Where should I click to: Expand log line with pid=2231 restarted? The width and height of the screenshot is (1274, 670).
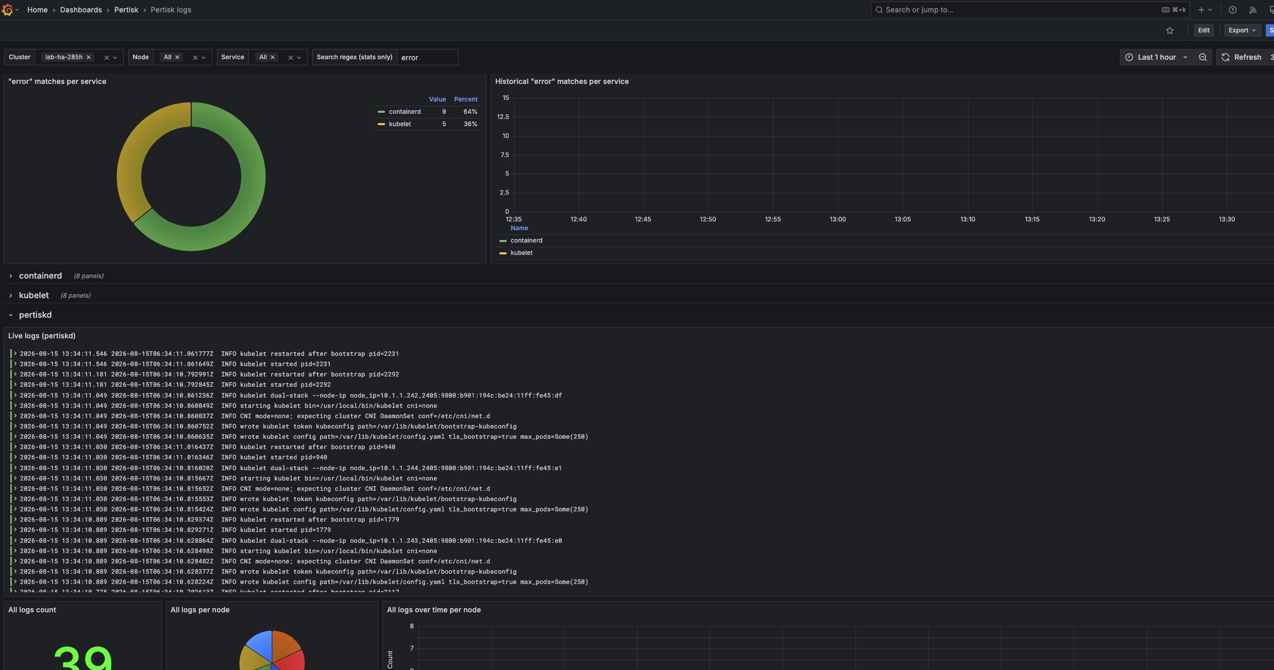[15, 354]
